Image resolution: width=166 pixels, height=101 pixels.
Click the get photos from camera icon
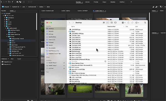click(x=17, y=2)
